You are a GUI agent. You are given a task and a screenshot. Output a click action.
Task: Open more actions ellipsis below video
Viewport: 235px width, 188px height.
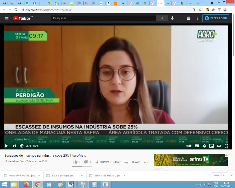click(x=146, y=162)
